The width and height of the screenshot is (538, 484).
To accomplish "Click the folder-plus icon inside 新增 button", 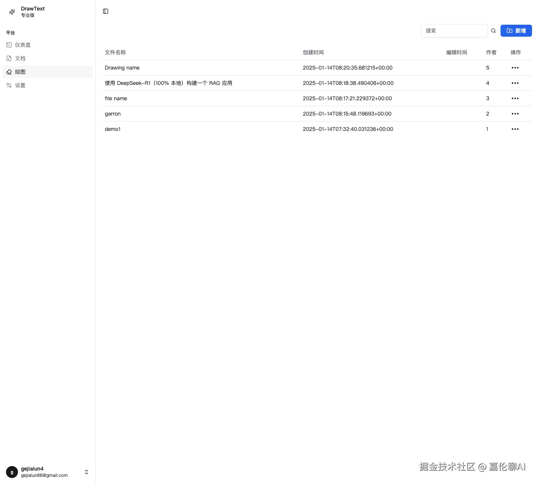I will pyautogui.click(x=509, y=30).
